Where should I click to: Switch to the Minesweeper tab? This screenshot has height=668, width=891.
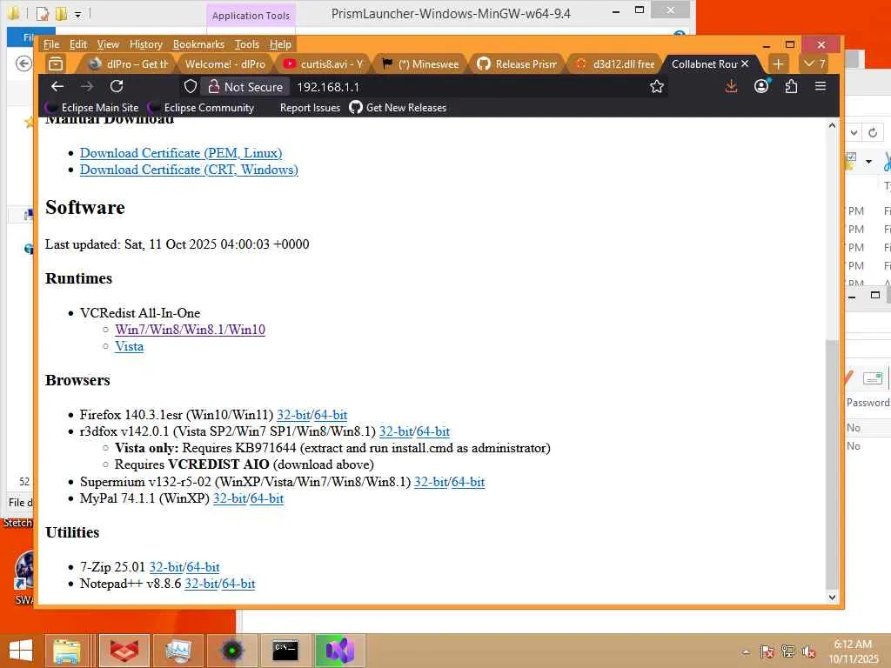(x=420, y=64)
